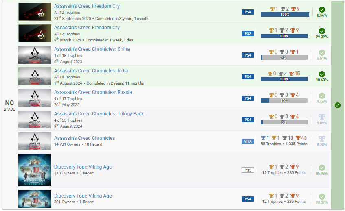Open Assassin's Creed Freedom Cry PS3 title link

[87, 28]
